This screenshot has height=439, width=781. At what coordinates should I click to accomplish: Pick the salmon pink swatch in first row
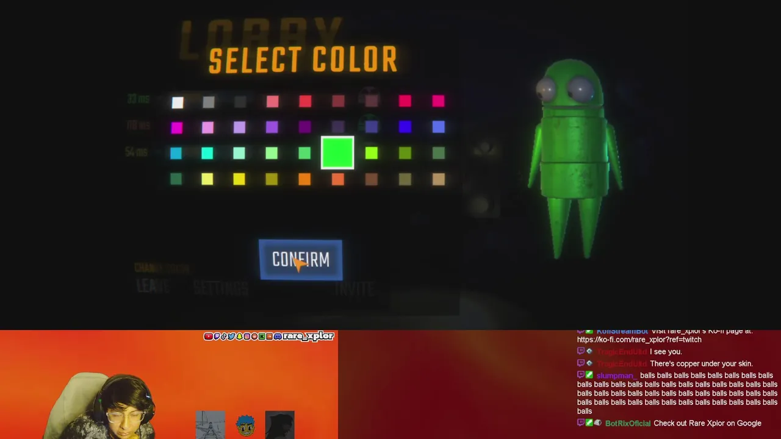coord(272,102)
